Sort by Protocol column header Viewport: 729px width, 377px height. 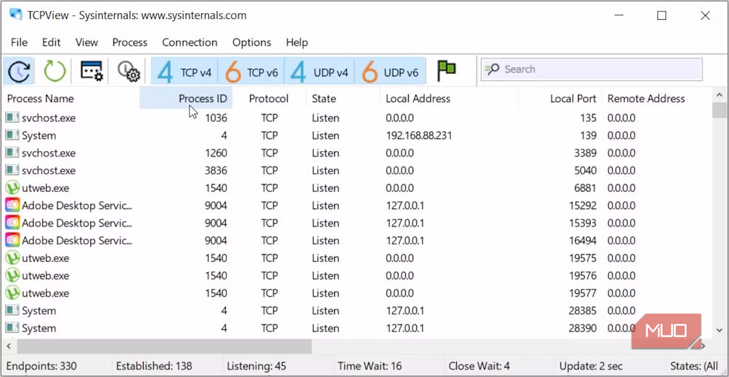pos(269,98)
